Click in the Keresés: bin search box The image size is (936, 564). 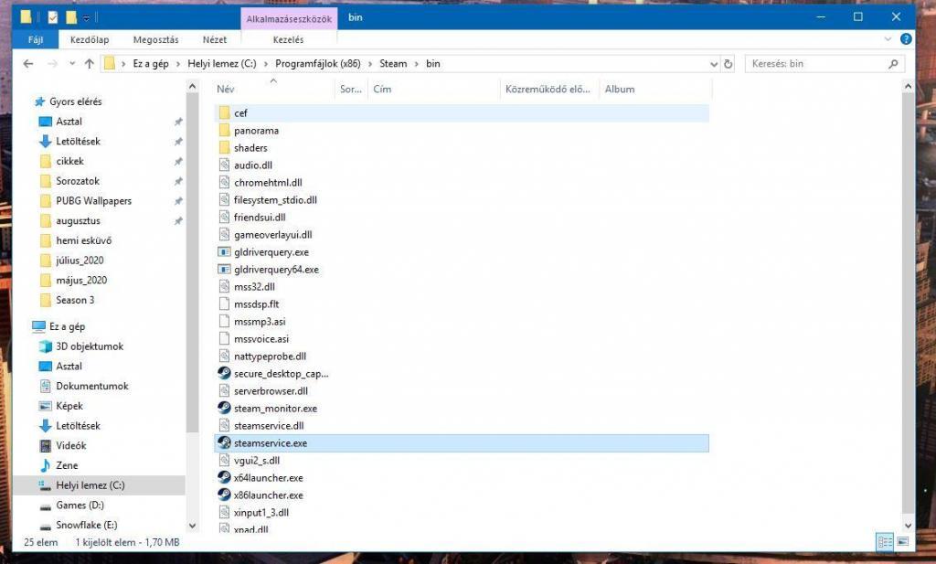point(814,64)
